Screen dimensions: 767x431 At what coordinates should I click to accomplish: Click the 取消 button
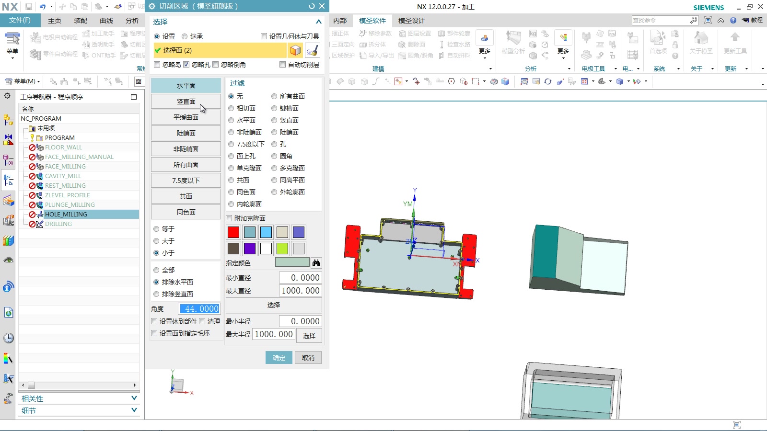point(308,358)
